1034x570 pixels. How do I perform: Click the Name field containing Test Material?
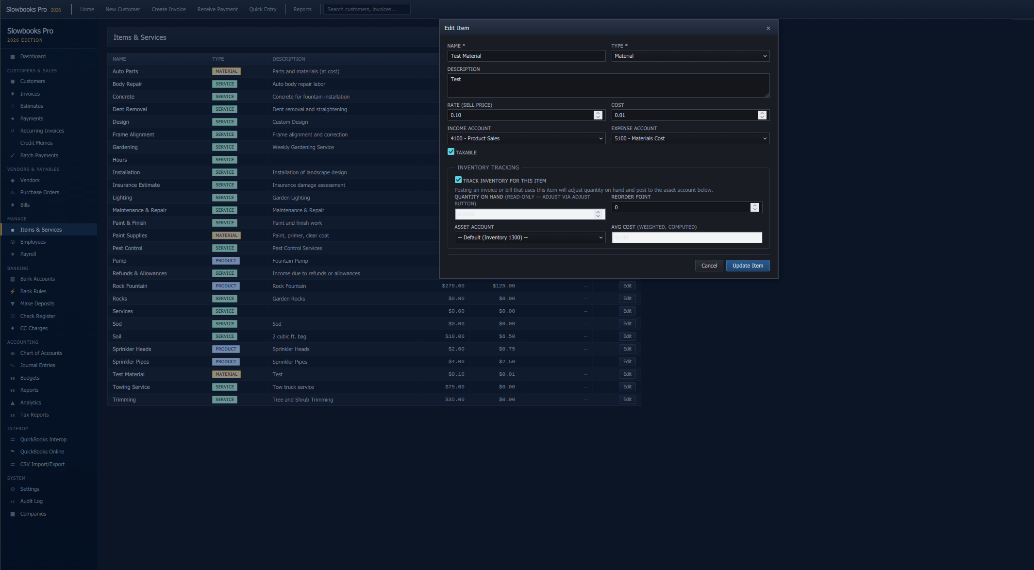[x=526, y=56]
